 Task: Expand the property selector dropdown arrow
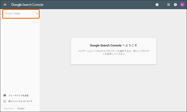click(37, 14)
